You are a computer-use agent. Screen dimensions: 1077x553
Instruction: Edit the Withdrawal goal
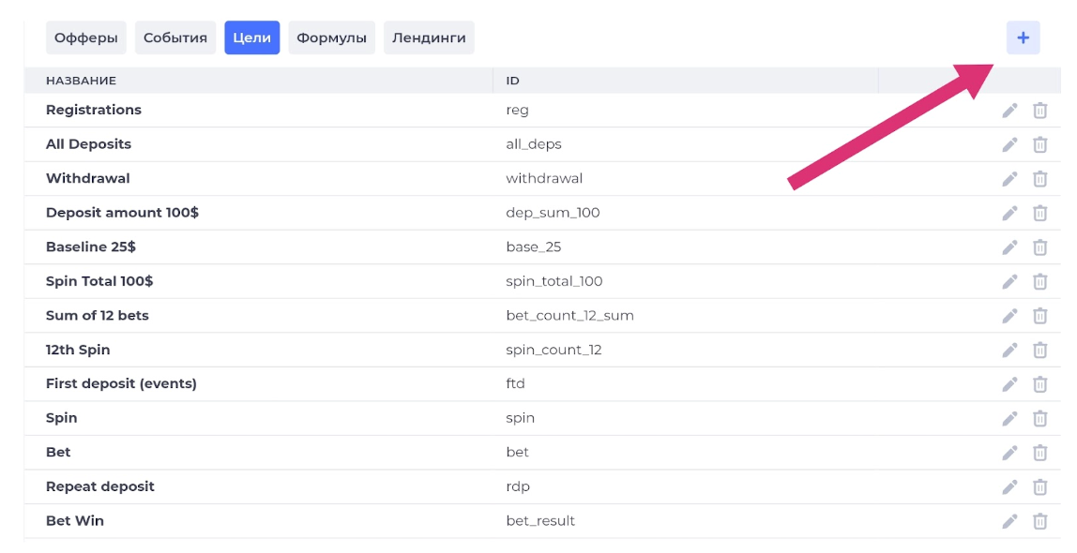coord(1009,179)
